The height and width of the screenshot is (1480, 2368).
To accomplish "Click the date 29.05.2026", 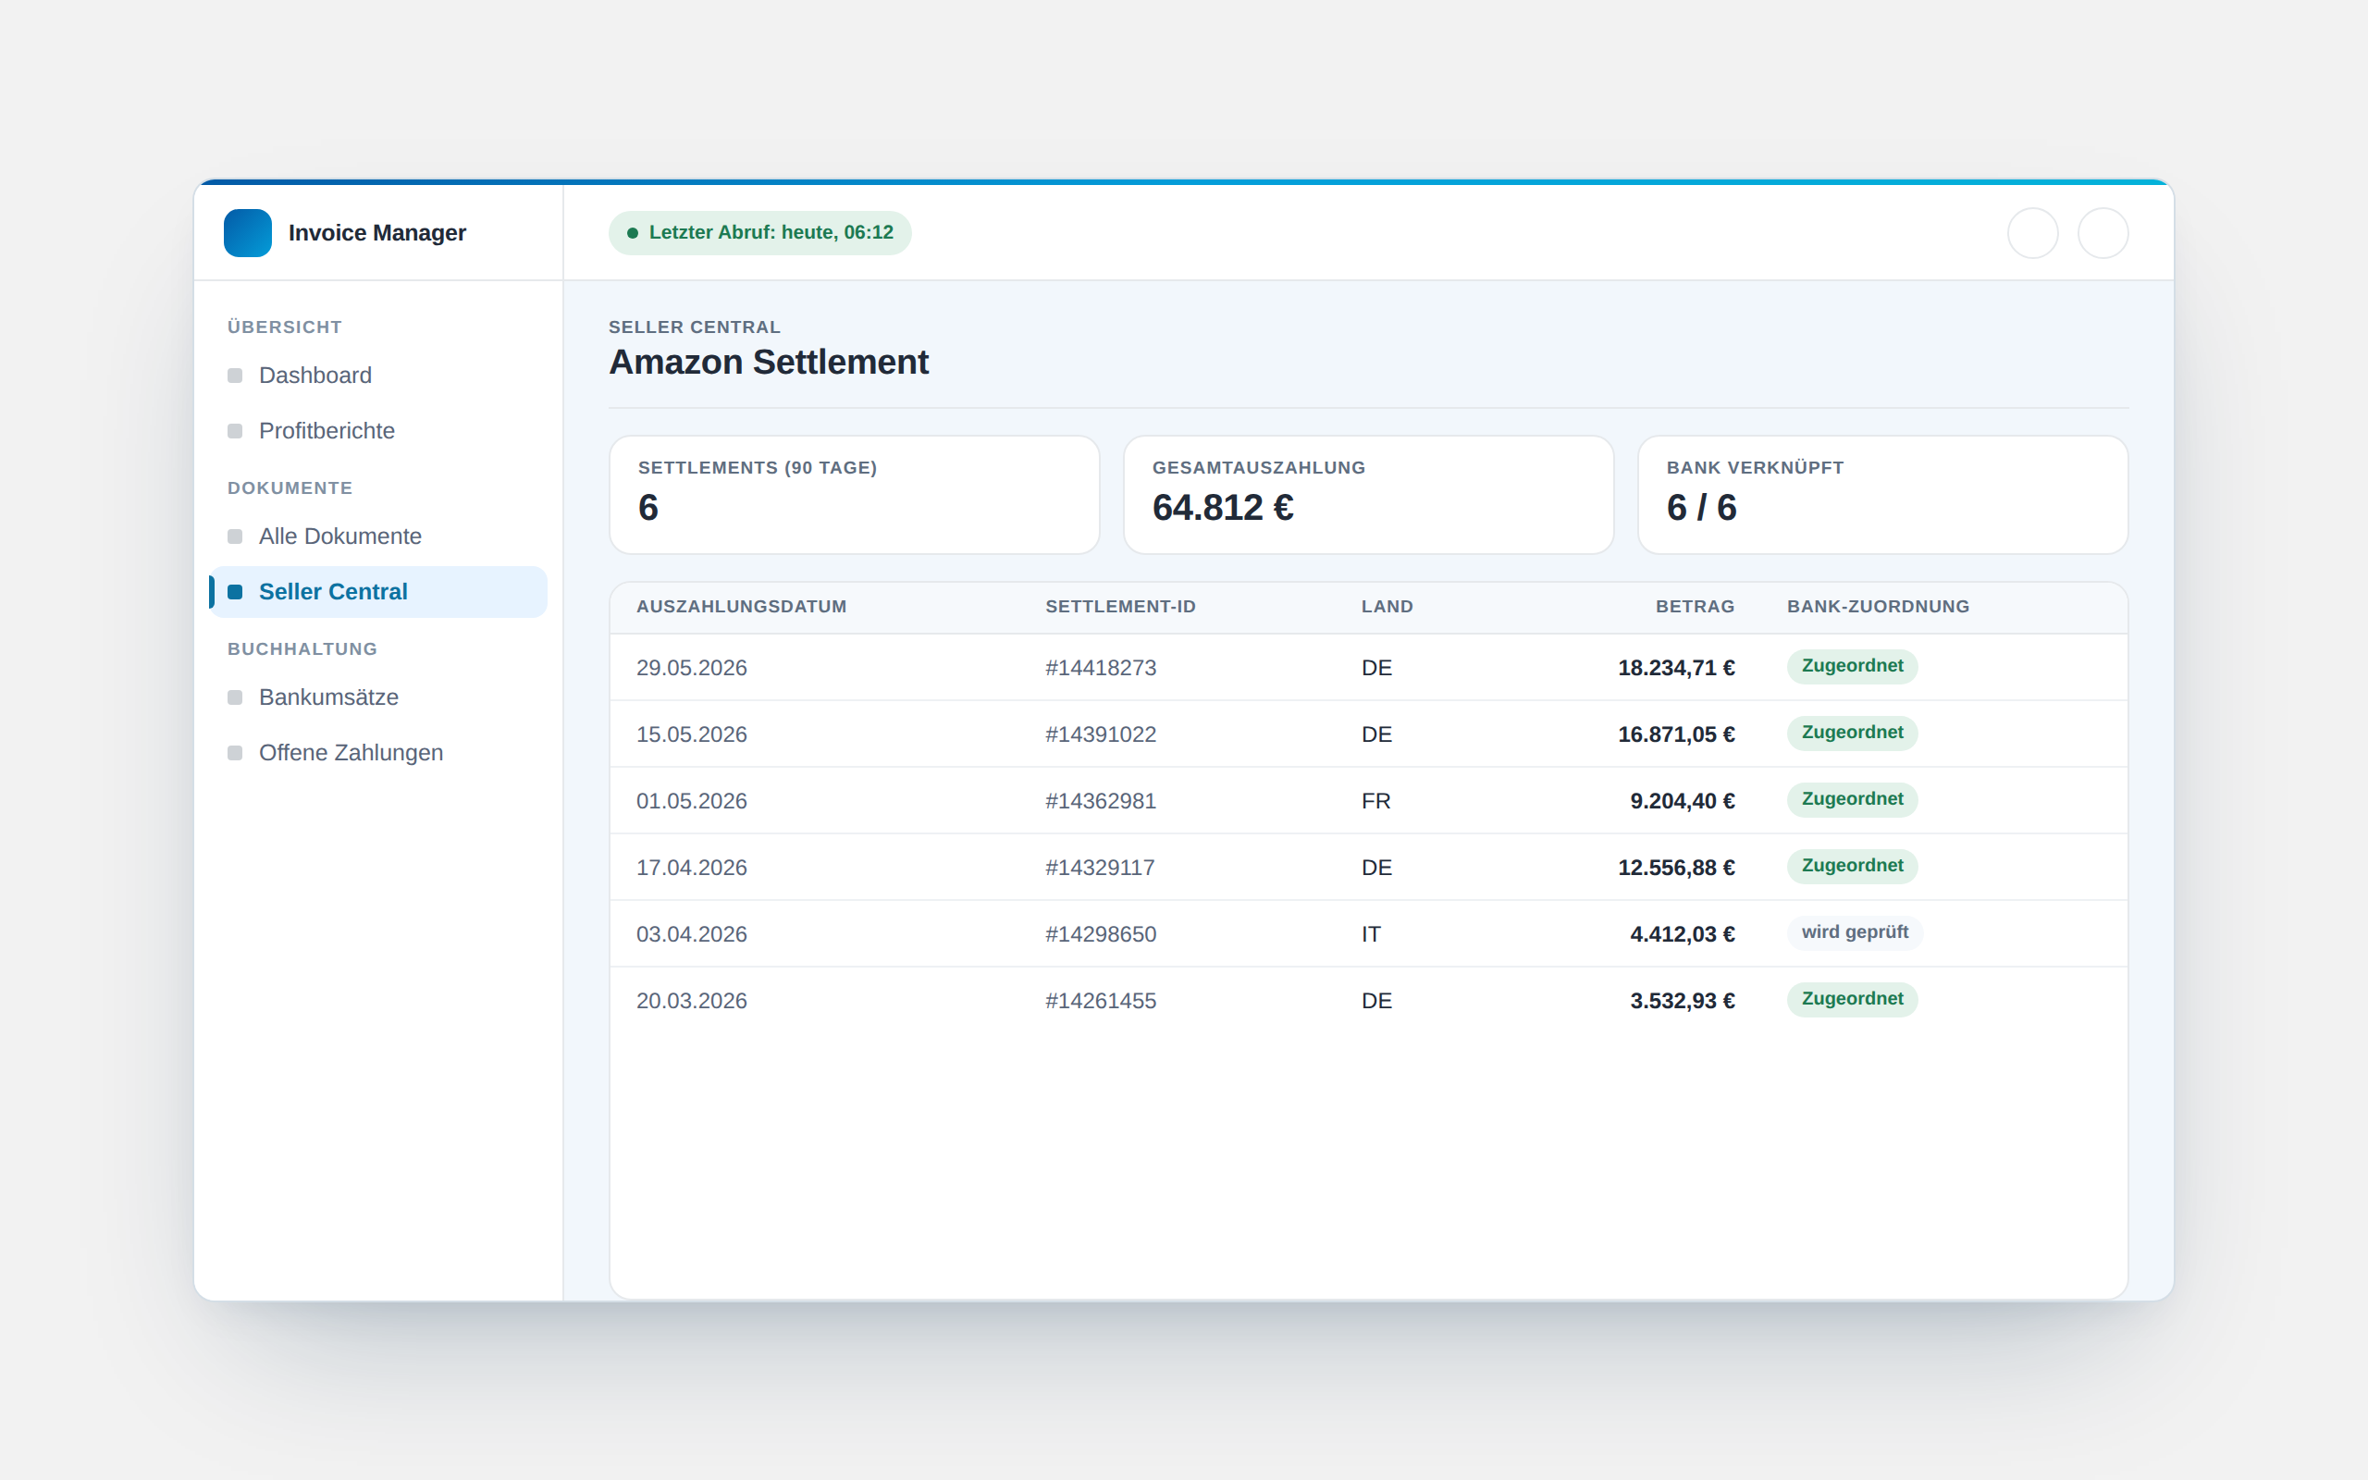I will 692,668.
